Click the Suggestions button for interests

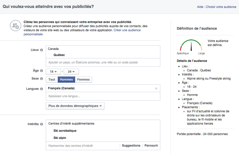click(131, 145)
